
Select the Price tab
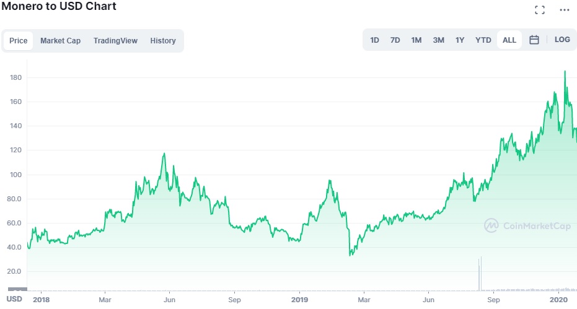pos(19,40)
